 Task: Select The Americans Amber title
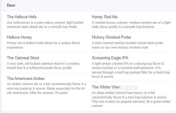[26, 78]
